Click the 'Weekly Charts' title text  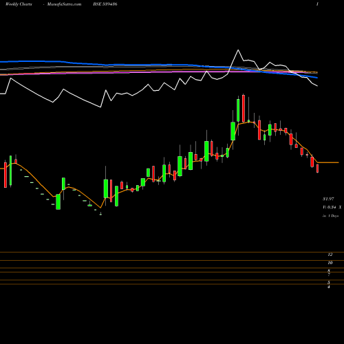tap(19, 4)
